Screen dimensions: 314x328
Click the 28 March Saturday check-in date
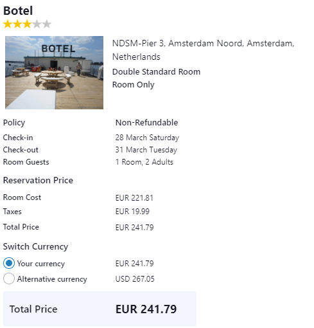tap(147, 138)
